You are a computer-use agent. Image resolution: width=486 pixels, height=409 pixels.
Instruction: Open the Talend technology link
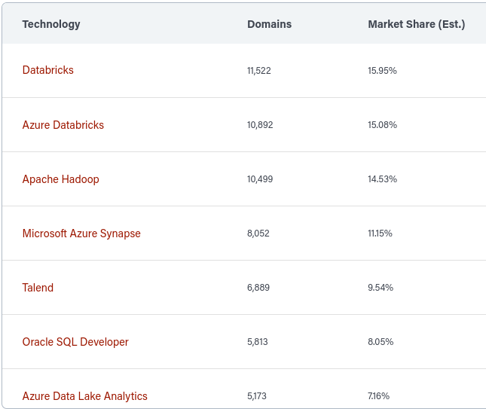tap(38, 288)
